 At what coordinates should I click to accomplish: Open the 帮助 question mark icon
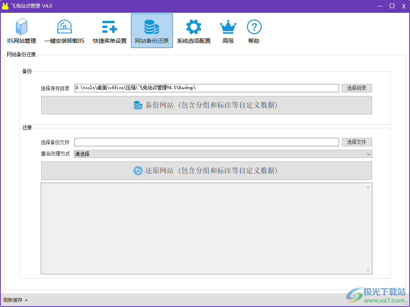(254, 27)
